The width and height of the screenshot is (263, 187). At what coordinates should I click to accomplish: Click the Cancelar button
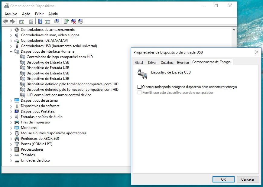point(248,179)
